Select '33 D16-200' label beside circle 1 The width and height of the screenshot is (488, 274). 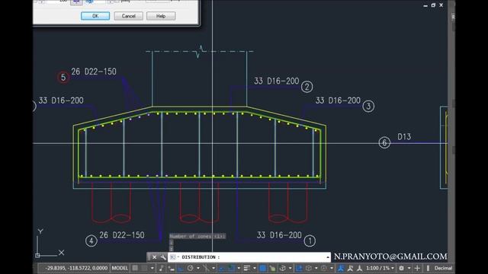click(x=279, y=235)
